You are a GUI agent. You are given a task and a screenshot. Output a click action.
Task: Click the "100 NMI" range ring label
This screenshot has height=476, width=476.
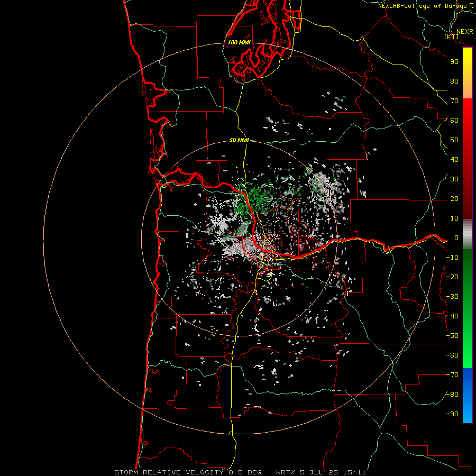239,42
